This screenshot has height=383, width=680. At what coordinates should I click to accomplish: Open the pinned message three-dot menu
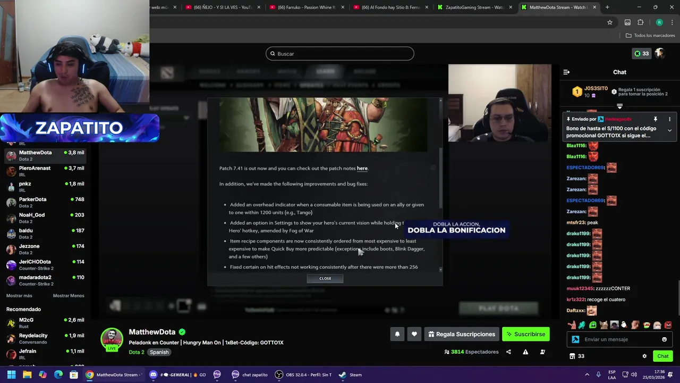669,119
